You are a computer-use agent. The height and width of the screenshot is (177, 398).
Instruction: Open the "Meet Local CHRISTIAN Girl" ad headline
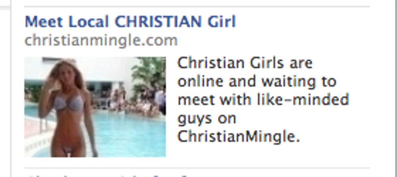[x=130, y=22]
